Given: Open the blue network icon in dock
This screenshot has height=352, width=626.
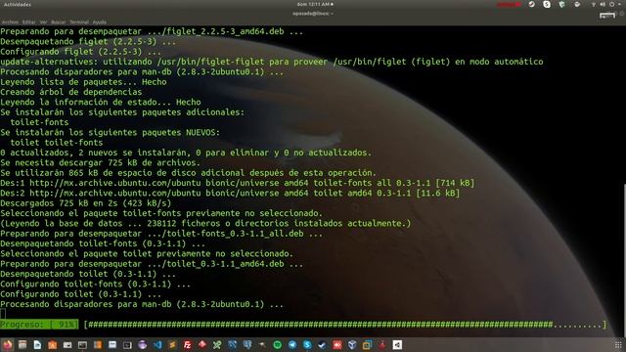Looking at the screenshot, I should coord(233,344).
